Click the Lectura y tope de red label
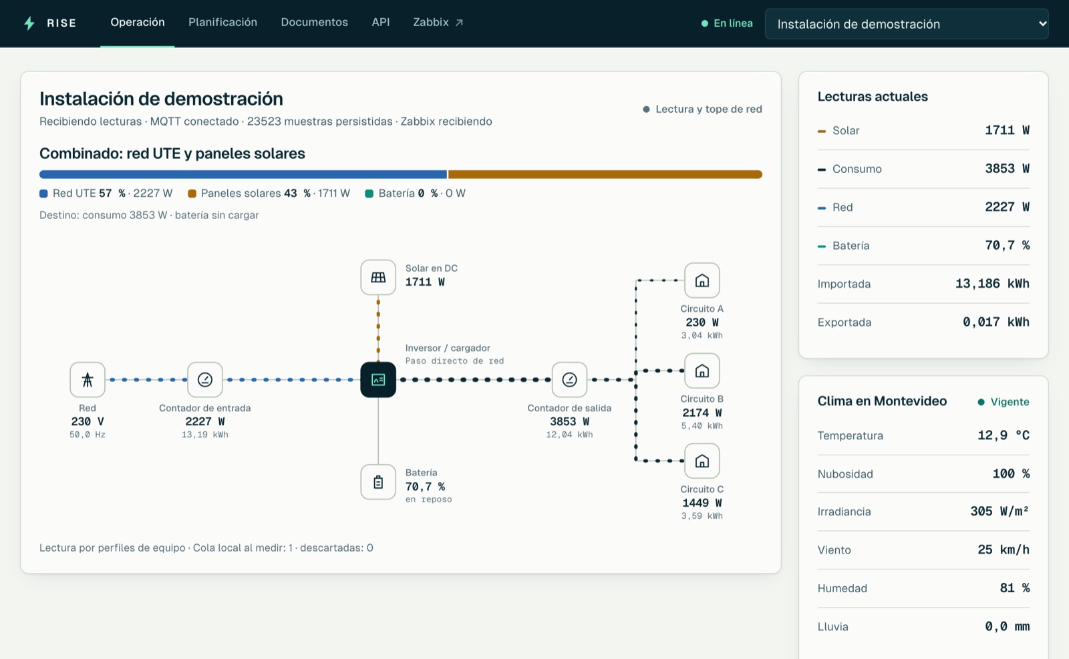This screenshot has width=1069, height=659. 709,109
